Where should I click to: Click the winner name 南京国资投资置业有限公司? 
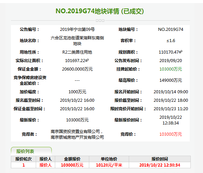(75, 132)
